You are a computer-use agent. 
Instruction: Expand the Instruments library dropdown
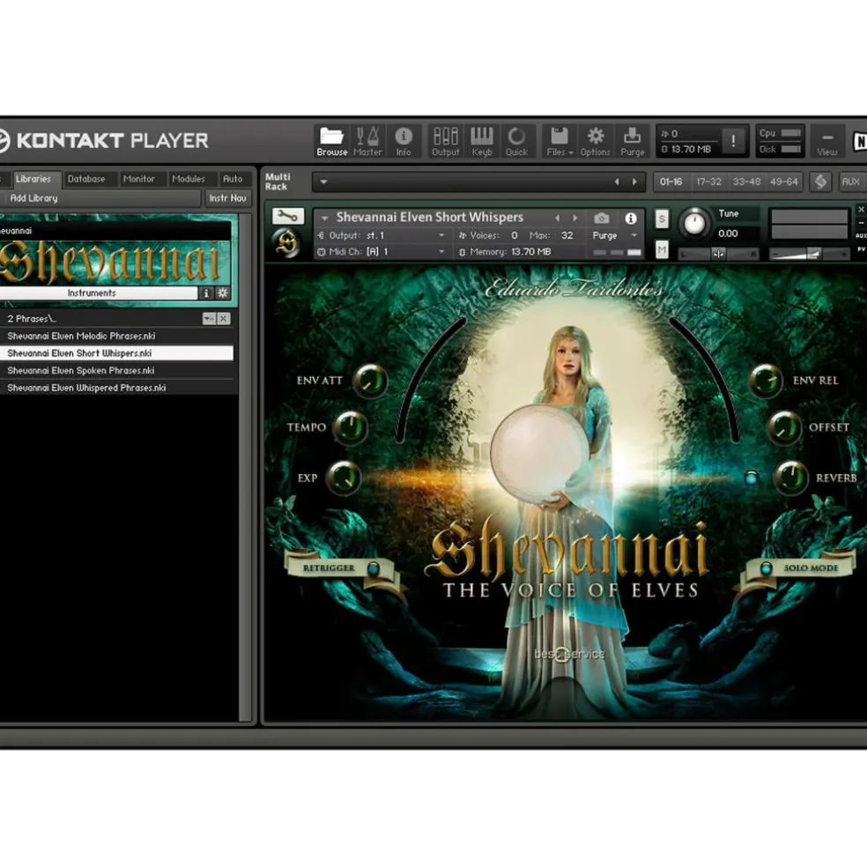(99, 293)
